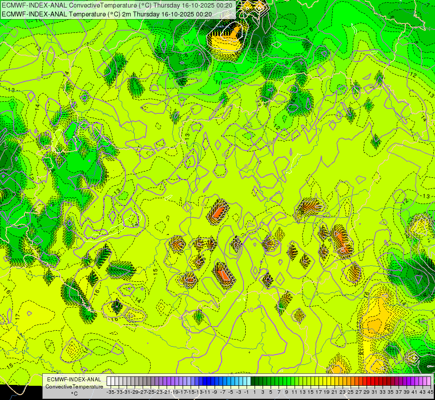The height and width of the screenshot is (400, 435).
Task: Click the 45 tick label on legend
Action: point(430,392)
